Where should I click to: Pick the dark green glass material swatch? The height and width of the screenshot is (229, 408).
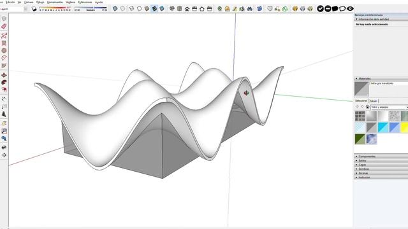[360, 139]
